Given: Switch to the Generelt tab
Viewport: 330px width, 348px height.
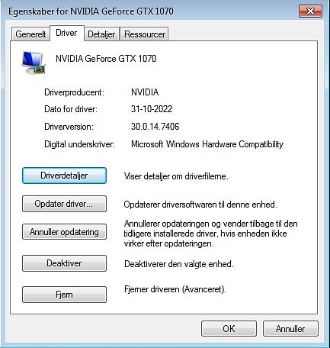Looking at the screenshot, I should point(30,34).
